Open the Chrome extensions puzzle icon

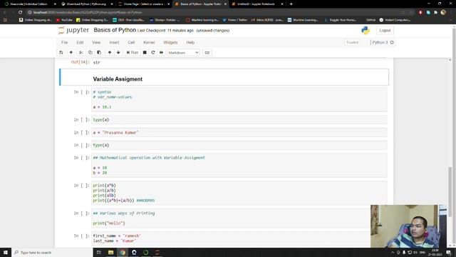coord(435,12)
